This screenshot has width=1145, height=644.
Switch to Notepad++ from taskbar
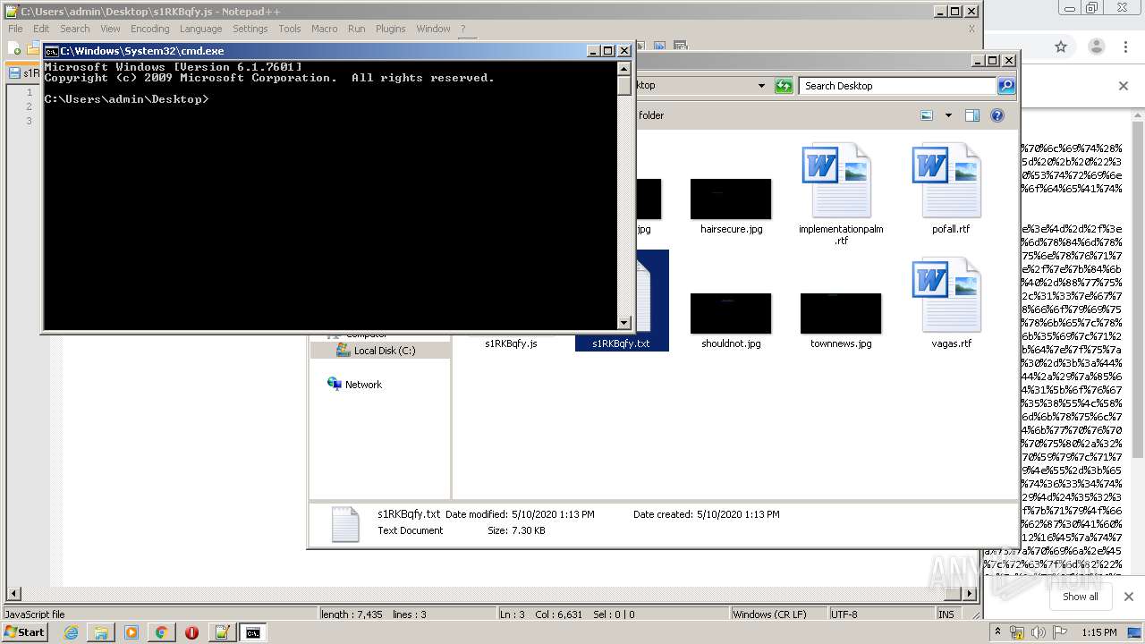[x=222, y=632]
